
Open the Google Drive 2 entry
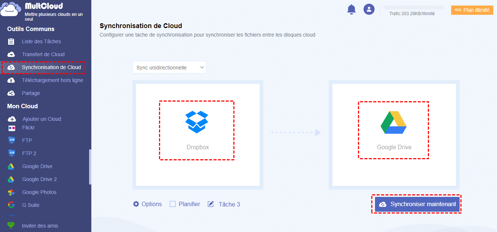[x=40, y=180]
